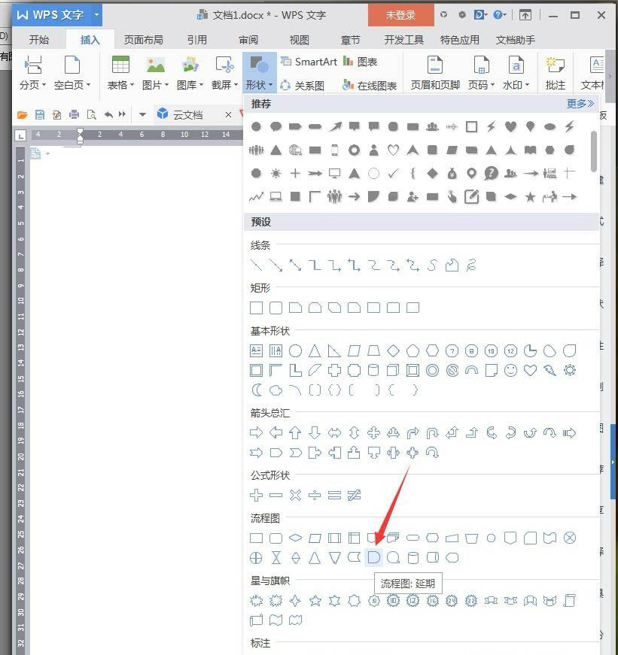Open the 特色应用 tab
The width and height of the screenshot is (618, 655).
click(459, 40)
